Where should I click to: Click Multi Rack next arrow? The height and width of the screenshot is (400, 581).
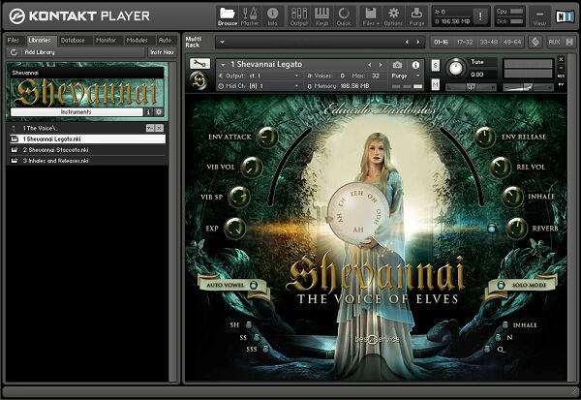point(418,42)
